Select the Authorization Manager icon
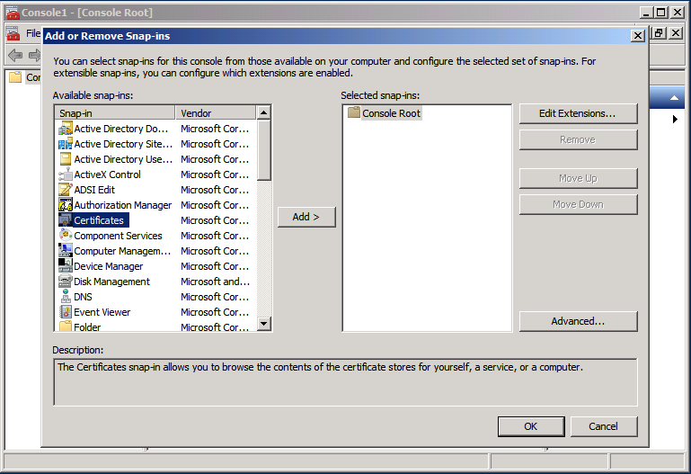The image size is (691, 474). [x=66, y=205]
